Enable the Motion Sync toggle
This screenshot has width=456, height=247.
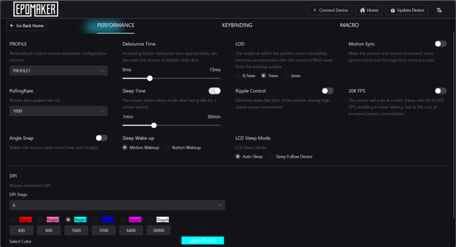[x=440, y=44]
